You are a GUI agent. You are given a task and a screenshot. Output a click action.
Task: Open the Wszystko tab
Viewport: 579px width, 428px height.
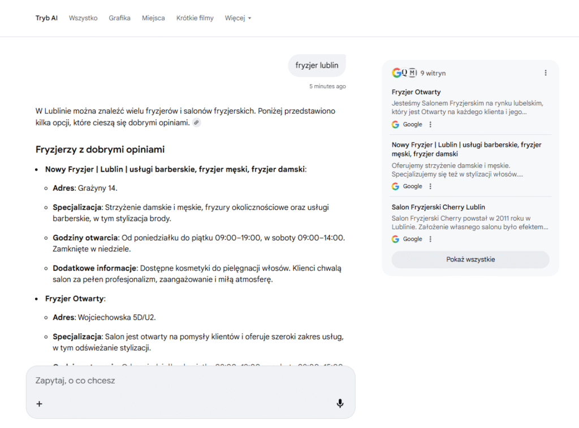point(83,18)
